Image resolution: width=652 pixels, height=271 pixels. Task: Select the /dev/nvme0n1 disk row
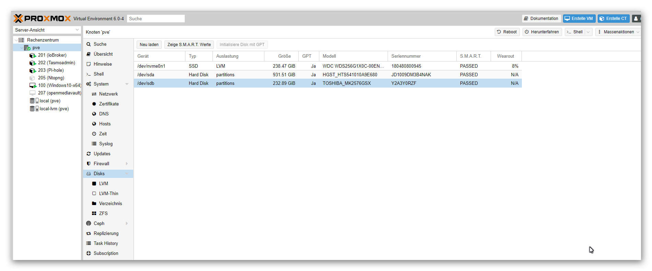click(x=328, y=66)
